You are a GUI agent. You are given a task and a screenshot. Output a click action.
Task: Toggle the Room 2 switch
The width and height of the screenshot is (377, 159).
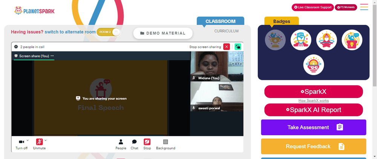pyautogui.click(x=108, y=32)
